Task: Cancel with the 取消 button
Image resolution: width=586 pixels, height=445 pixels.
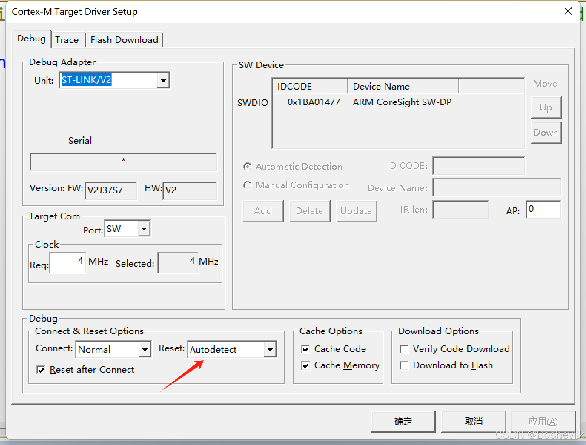Action: [x=473, y=421]
